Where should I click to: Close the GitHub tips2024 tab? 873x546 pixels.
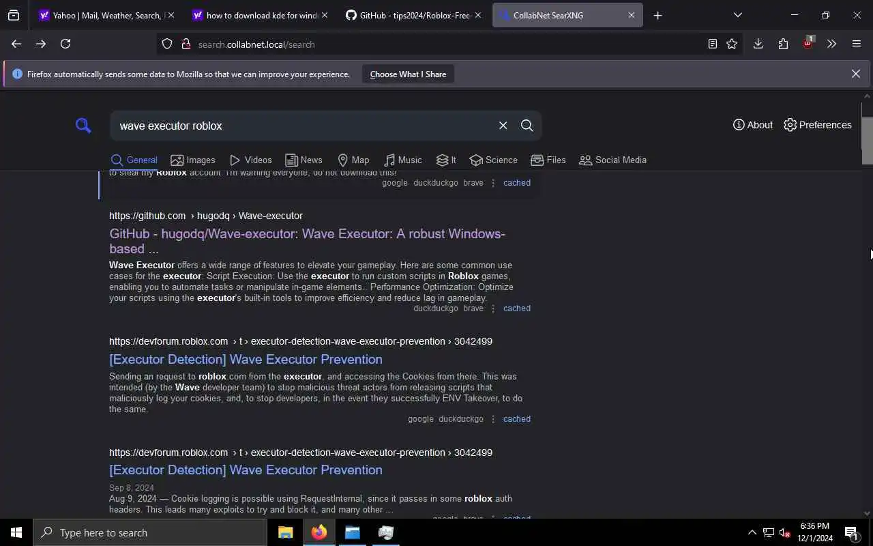tap(477, 15)
